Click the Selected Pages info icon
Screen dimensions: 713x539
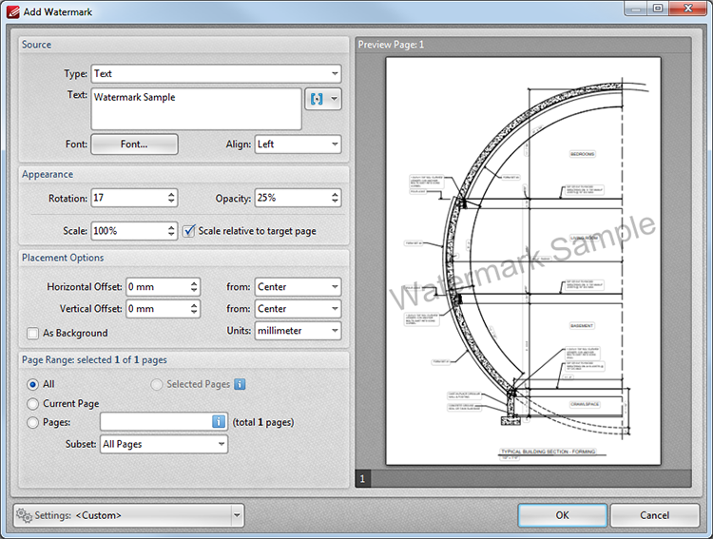240,384
